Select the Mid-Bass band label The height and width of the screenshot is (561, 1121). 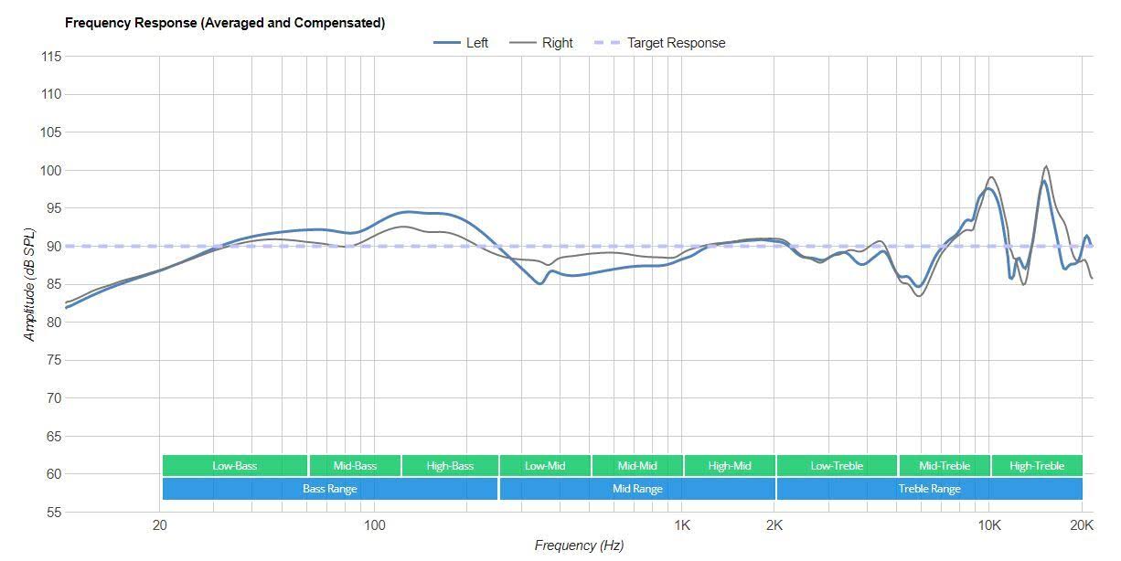(355, 466)
